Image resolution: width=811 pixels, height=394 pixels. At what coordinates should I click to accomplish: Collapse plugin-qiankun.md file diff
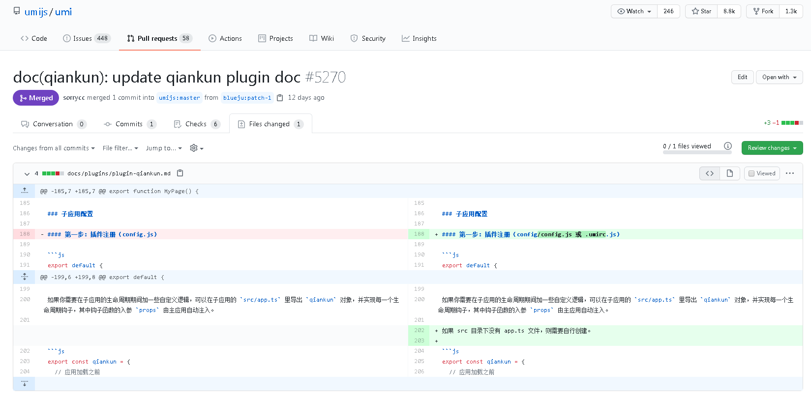pos(27,173)
